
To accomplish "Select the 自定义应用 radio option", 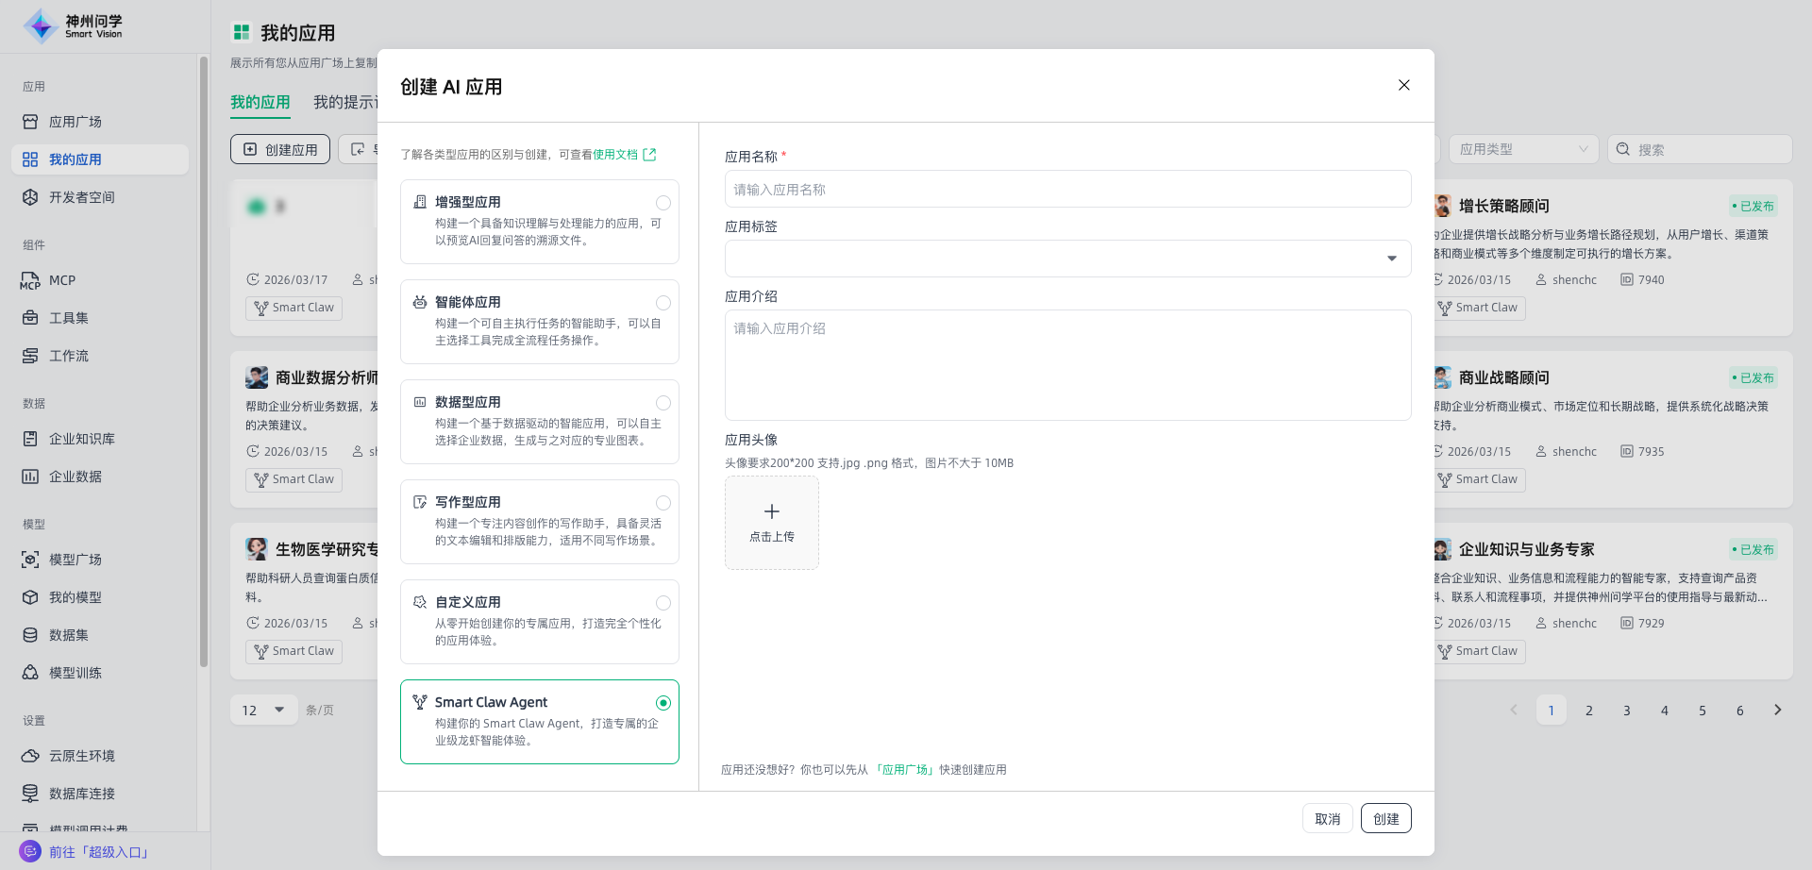I will pos(663,603).
